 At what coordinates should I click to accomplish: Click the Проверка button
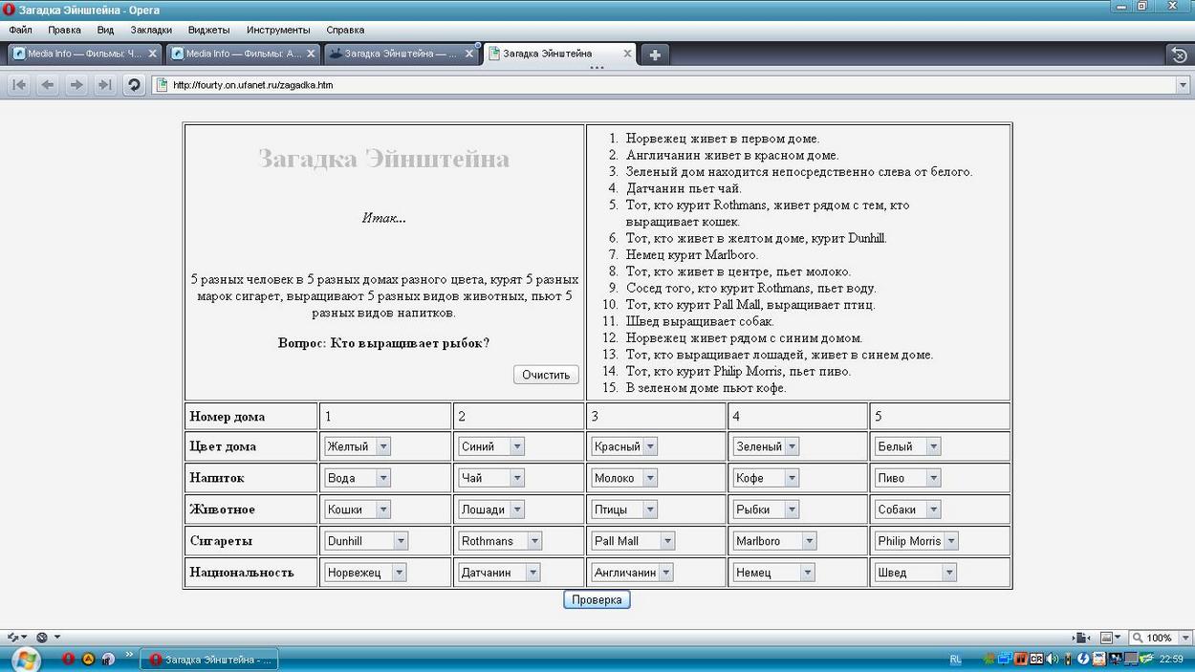[x=597, y=600]
